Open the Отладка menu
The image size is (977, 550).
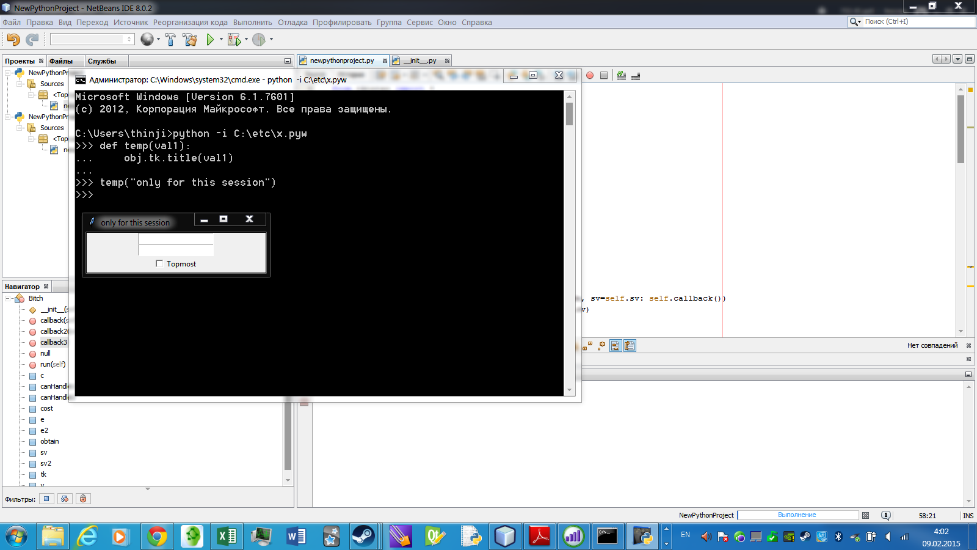292,23
